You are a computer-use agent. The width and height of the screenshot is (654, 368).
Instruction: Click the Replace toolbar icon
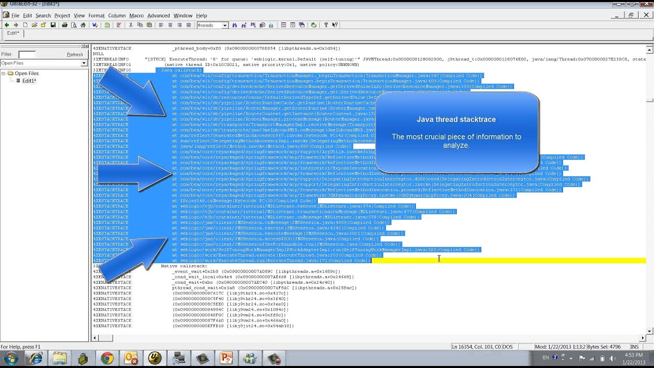click(x=262, y=25)
